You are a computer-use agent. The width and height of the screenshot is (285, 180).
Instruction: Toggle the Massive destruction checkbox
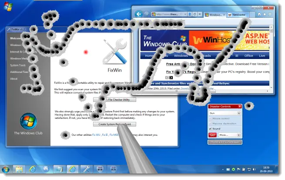pos(210,124)
